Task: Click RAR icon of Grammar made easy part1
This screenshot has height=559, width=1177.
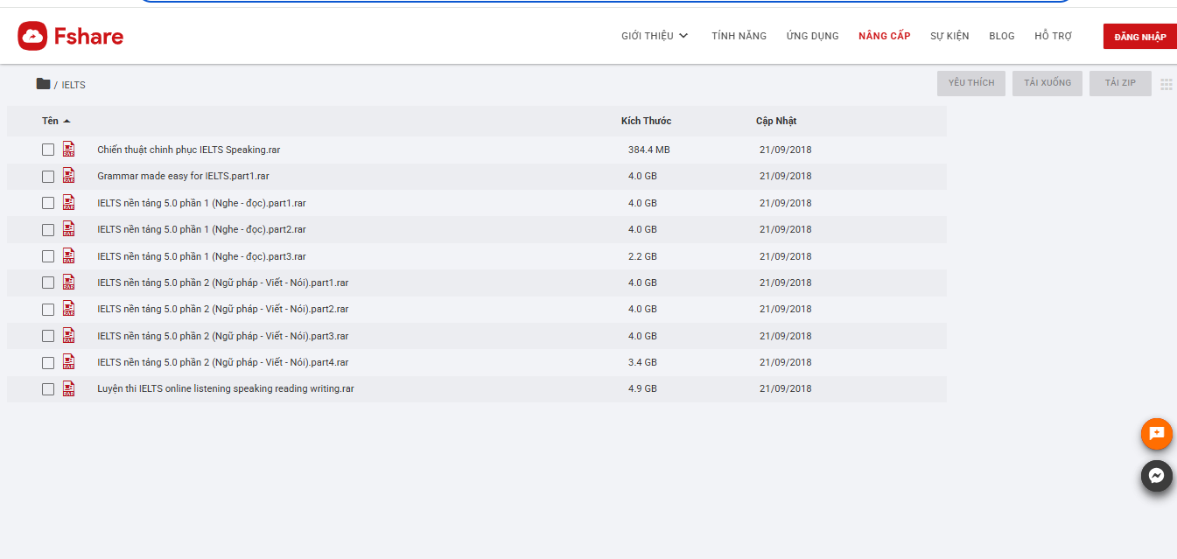Action: [x=69, y=176]
